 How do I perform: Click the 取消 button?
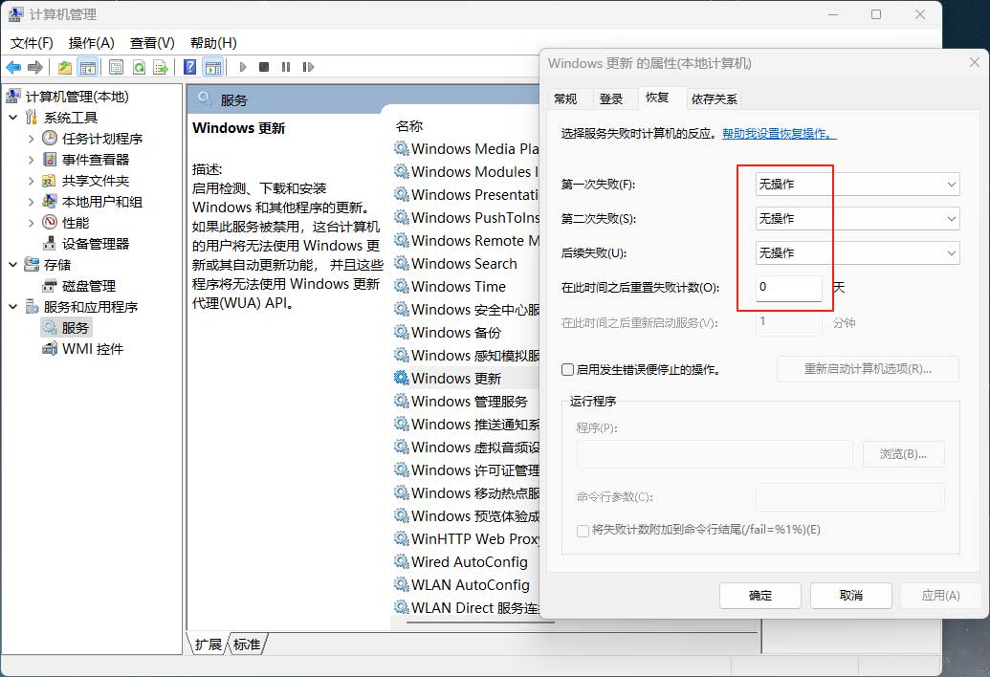[x=851, y=596]
